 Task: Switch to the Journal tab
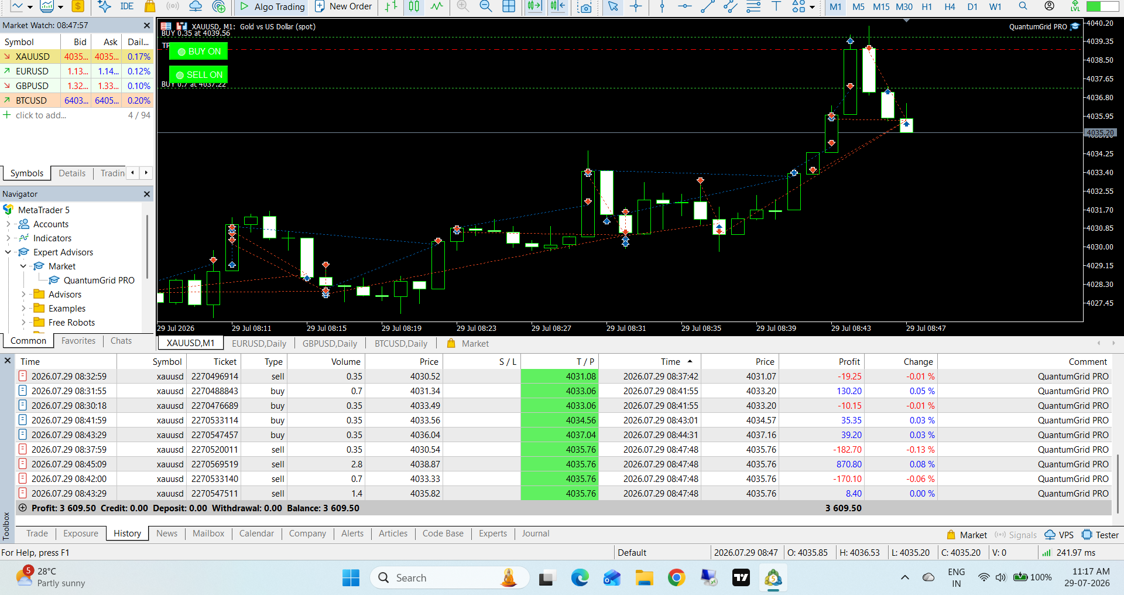tap(536, 534)
